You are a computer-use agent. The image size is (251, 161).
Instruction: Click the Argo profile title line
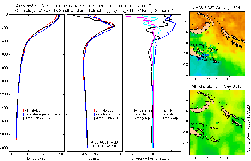click(x=83, y=6)
